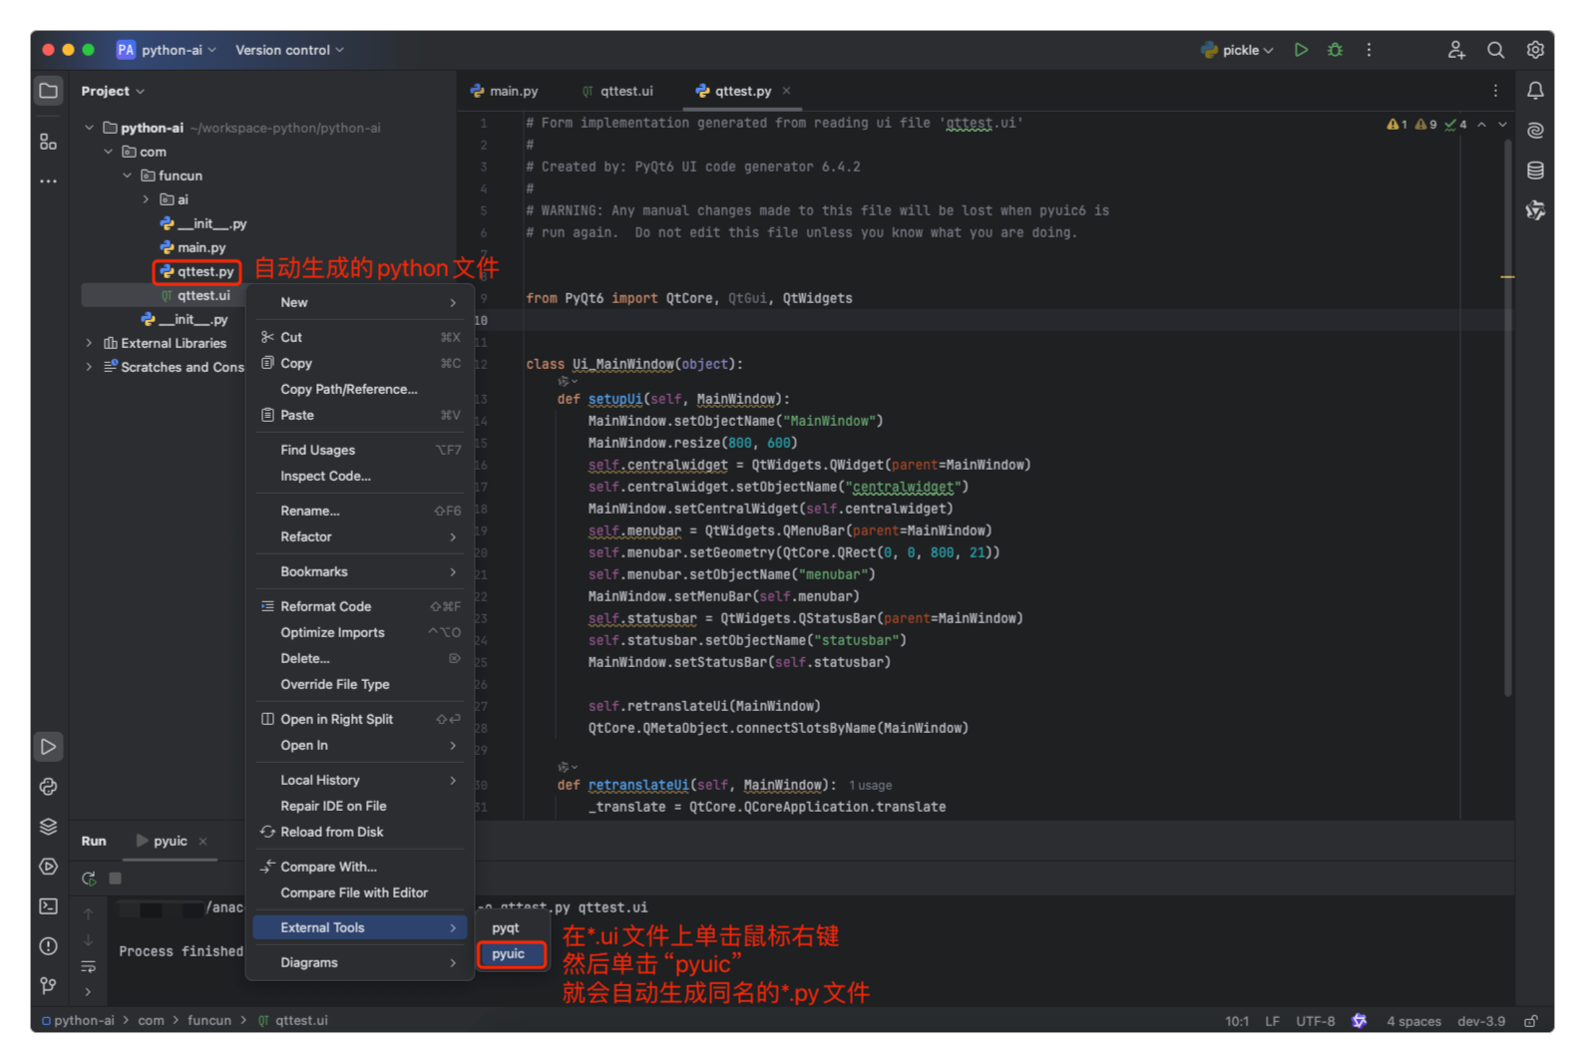Screen dimensions: 1585x1063
Task: Open Search Everywhere magnifier icon
Action: tap(1495, 50)
